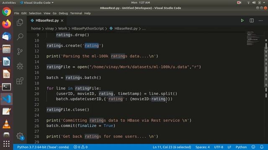
Task: Open the notifications bell
Action: tap(261, 147)
